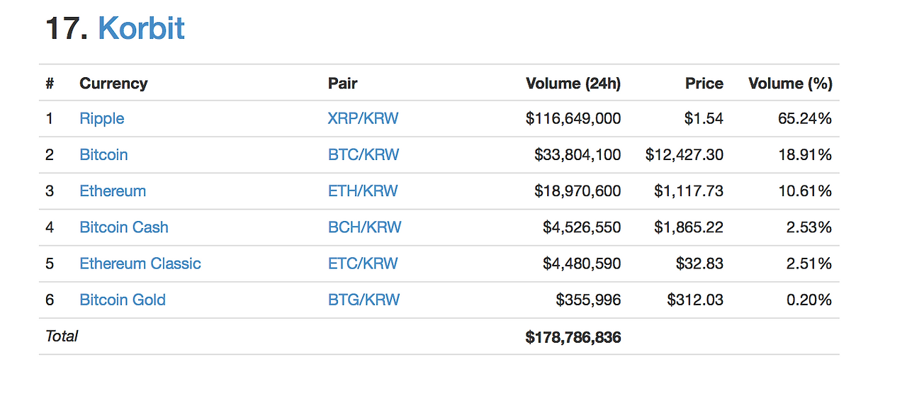Select the 18.91% volume share
The width and height of the screenshot is (907, 403).
(x=805, y=154)
